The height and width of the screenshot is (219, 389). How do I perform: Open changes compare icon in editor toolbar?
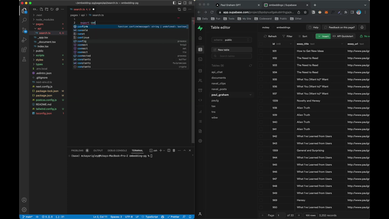(179, 9)
